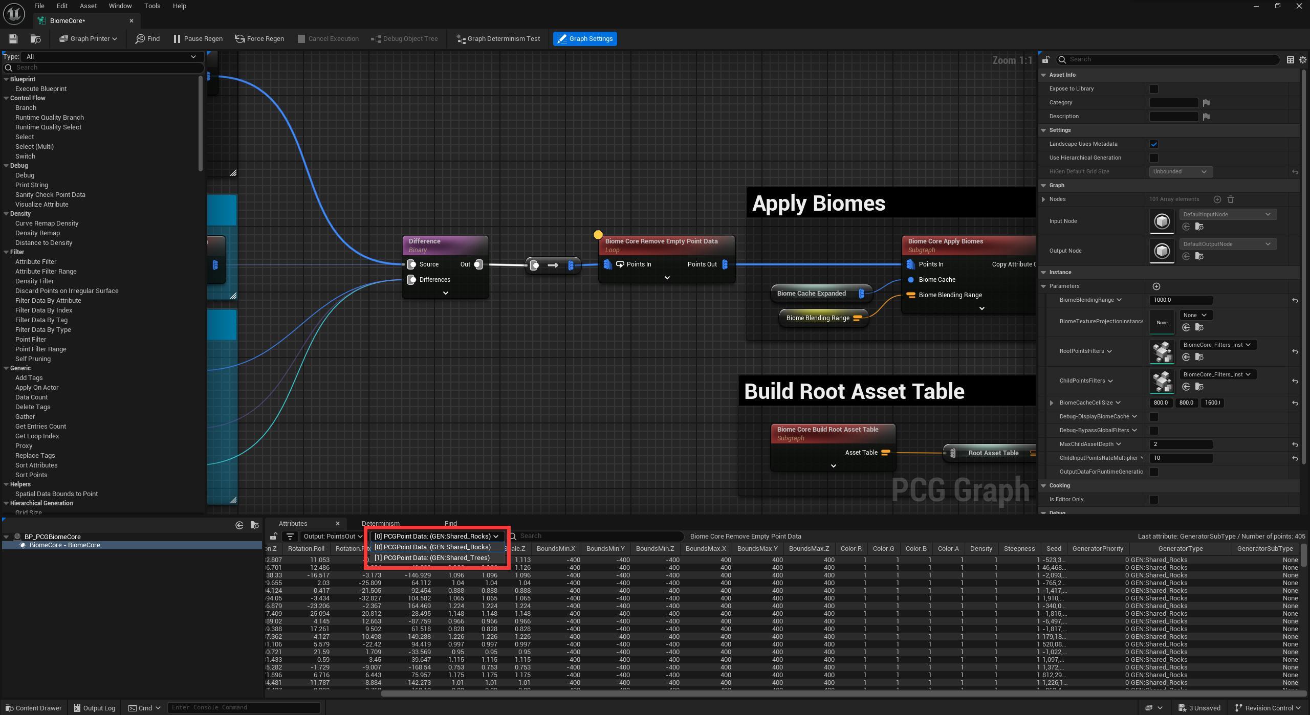Toggle Is Editor Only checkbox

tap(1153, 500)
